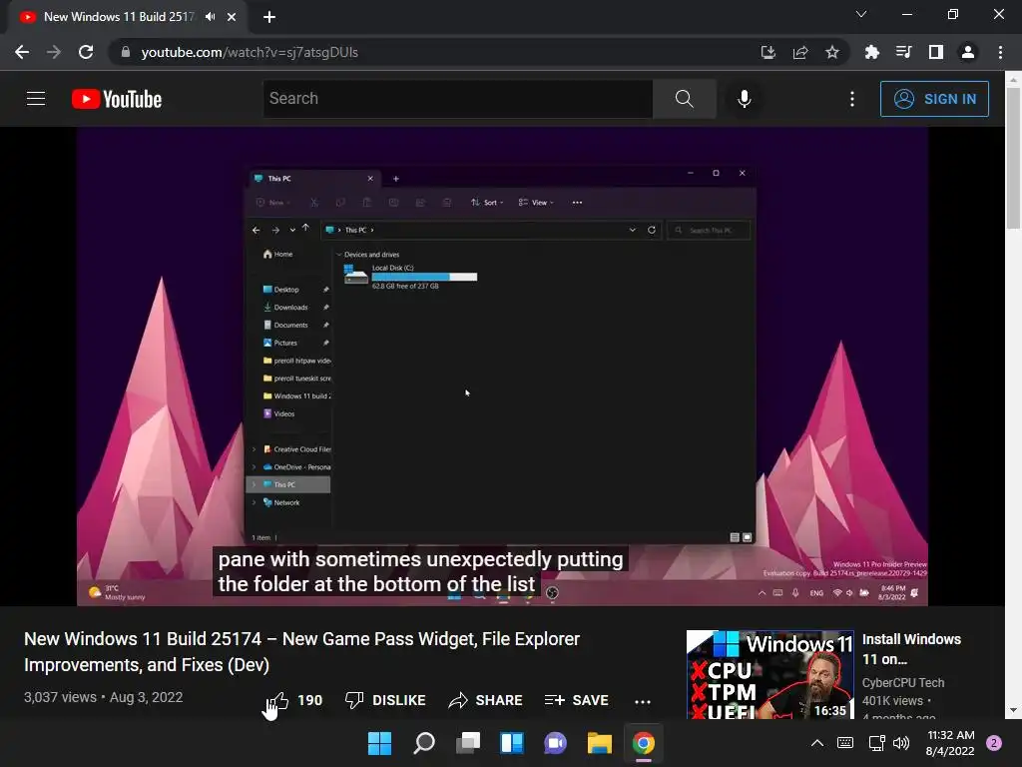Click the browser forward arrow

point(54,52)
